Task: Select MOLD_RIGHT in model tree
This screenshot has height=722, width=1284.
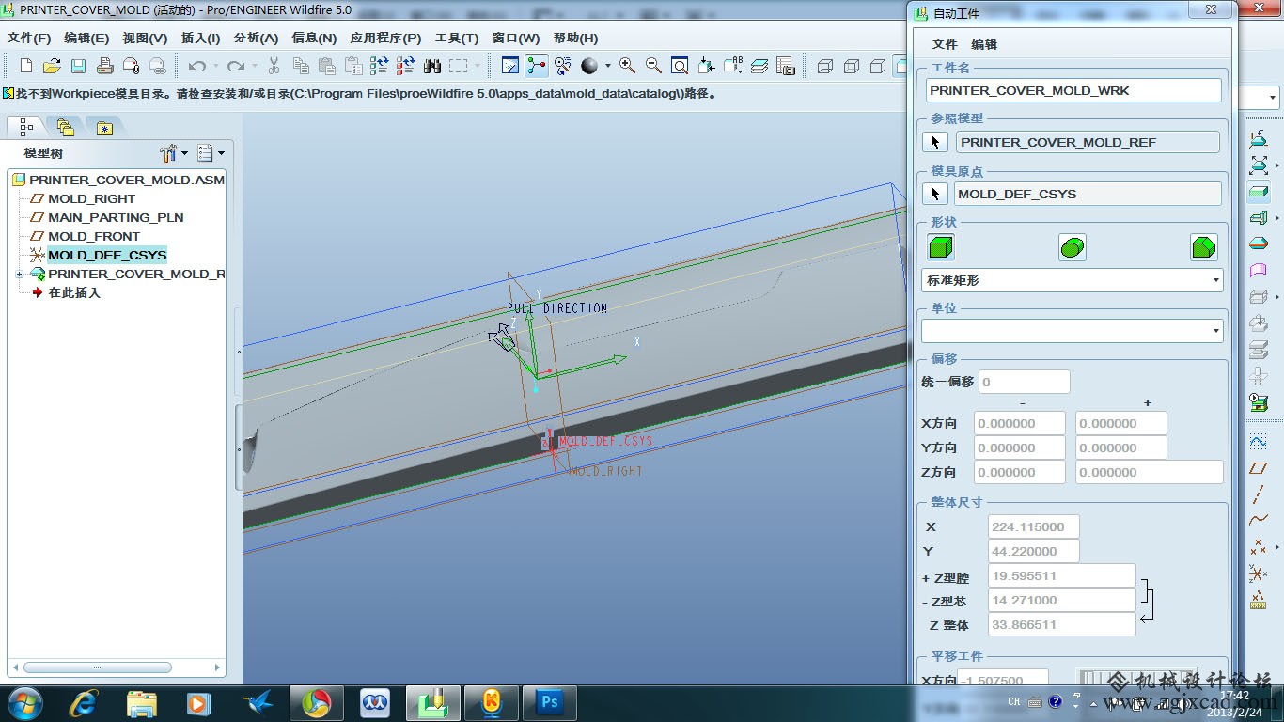Action: pyautogui.click(x=91, y=198)
